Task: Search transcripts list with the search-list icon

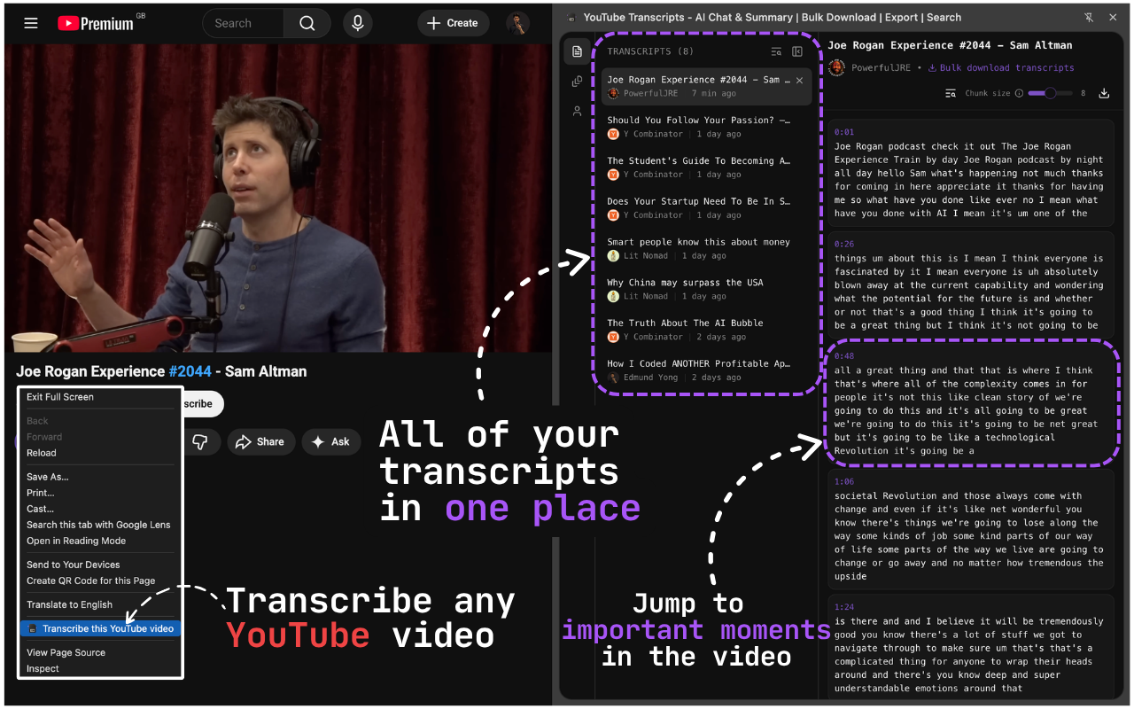Action: pyautogui.click(x=777, y=51)
